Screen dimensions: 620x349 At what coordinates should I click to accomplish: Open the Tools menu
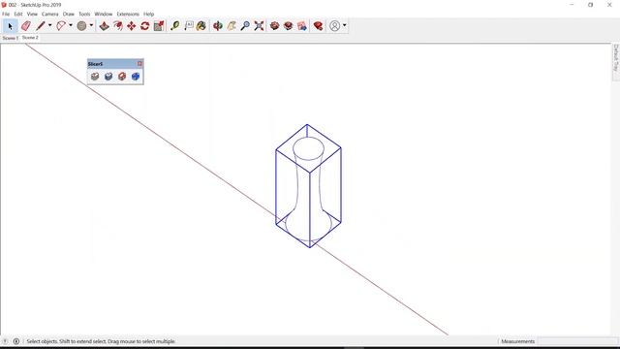coord(84,15)
